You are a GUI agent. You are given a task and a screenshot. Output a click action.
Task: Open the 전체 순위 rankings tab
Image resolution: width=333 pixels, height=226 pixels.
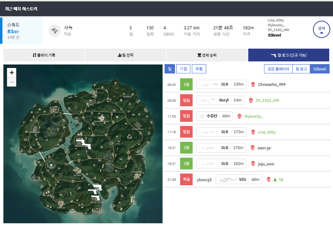(x=207, y=55)
